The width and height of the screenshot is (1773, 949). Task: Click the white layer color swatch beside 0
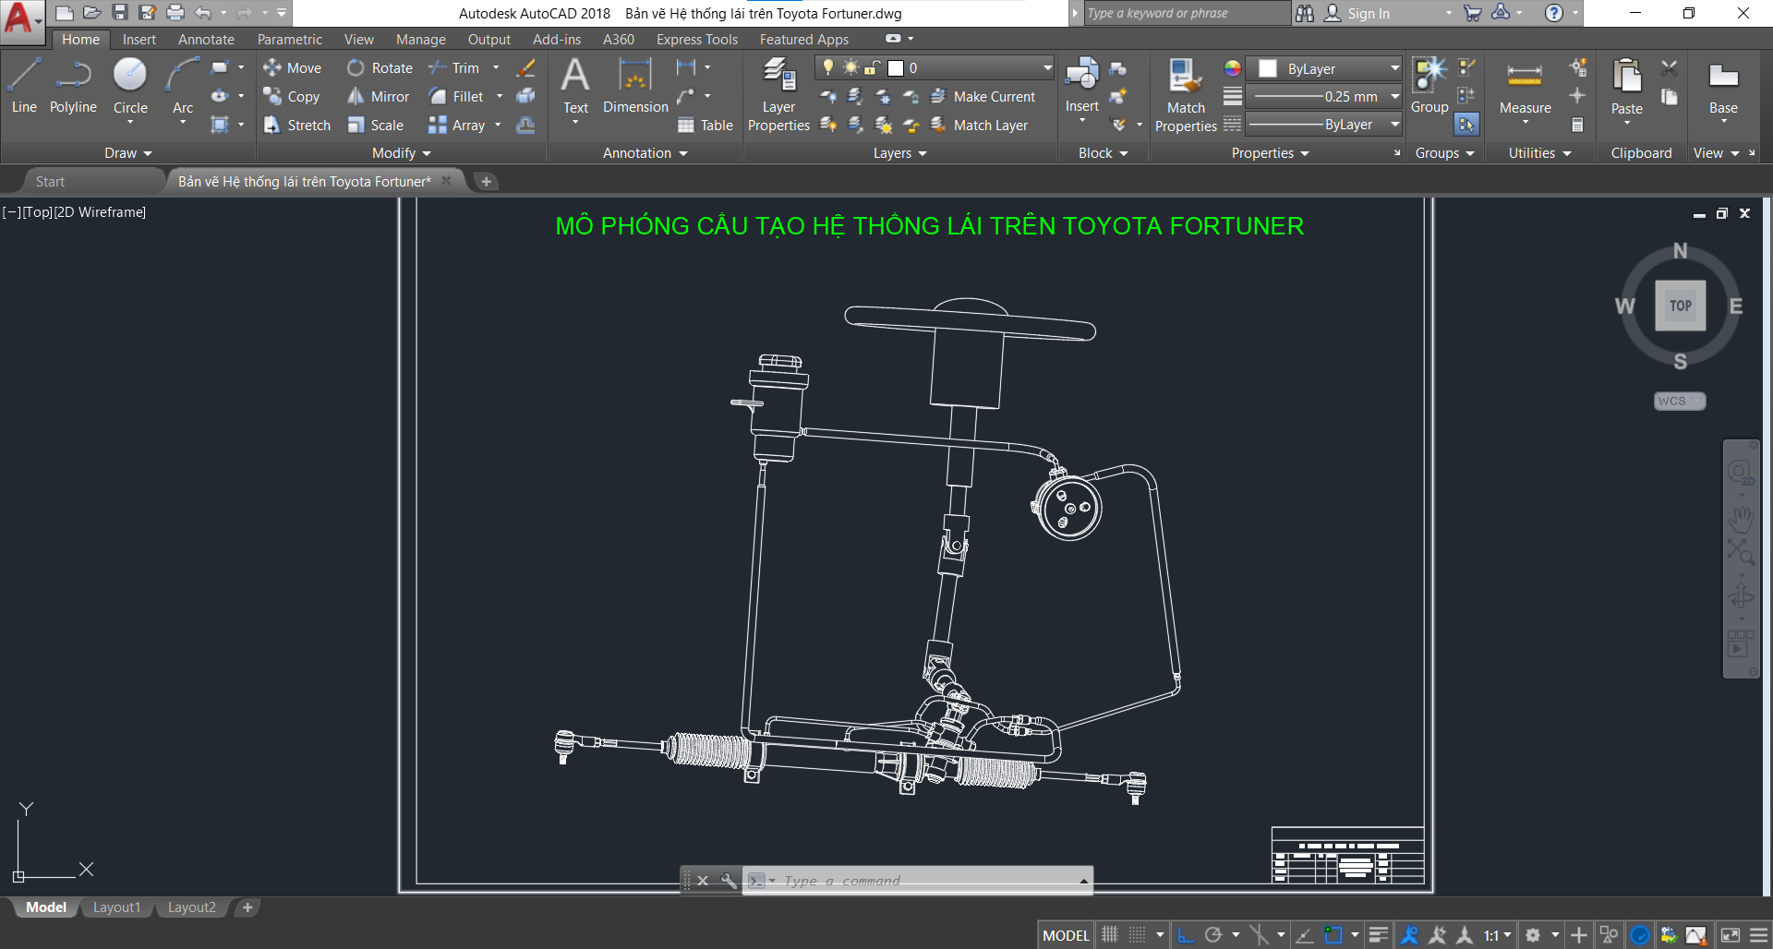(x=896, y=67)
